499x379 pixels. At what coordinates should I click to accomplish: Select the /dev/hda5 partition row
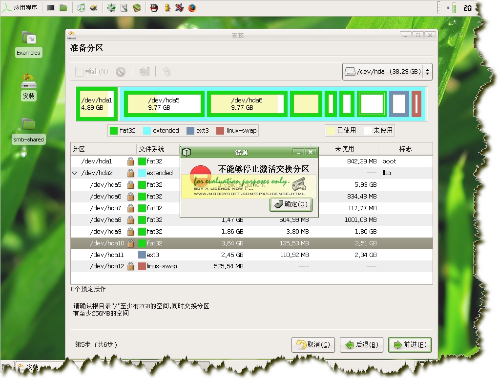(x=251, y=185)
